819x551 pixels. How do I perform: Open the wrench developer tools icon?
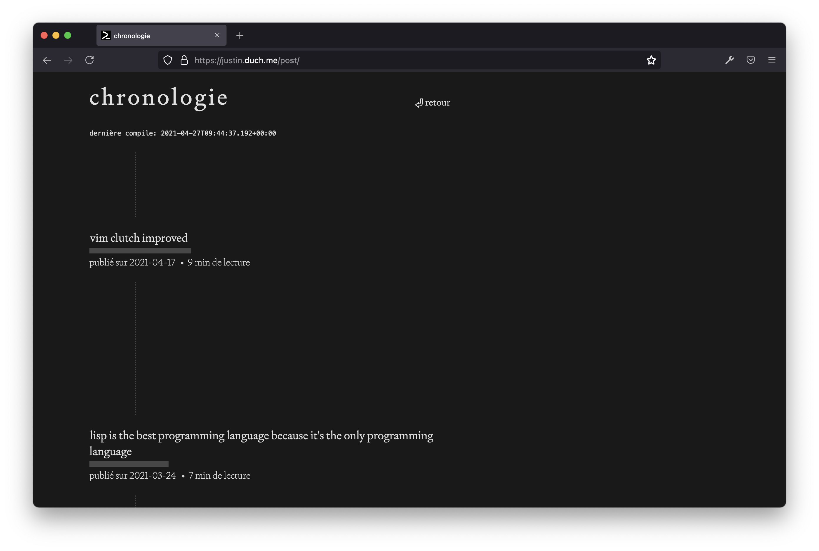coord(729,60)
